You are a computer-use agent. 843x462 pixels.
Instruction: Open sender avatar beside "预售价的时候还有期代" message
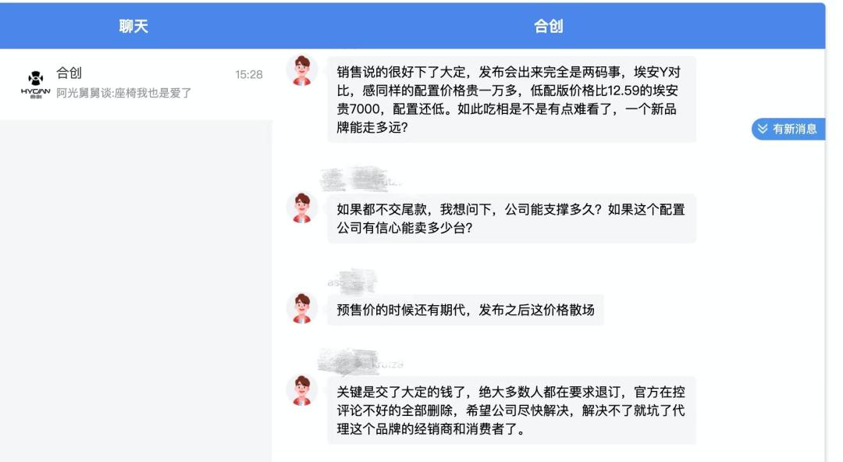click(301, 307)
